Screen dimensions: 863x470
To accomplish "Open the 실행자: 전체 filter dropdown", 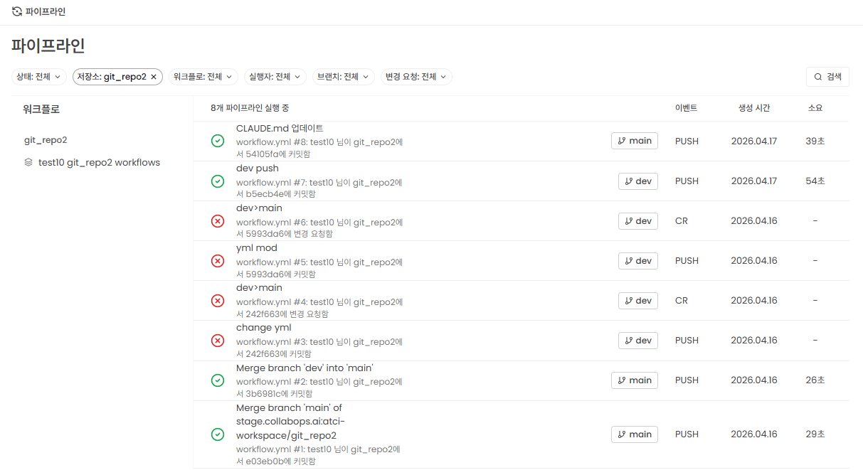I will coord(275,77).
